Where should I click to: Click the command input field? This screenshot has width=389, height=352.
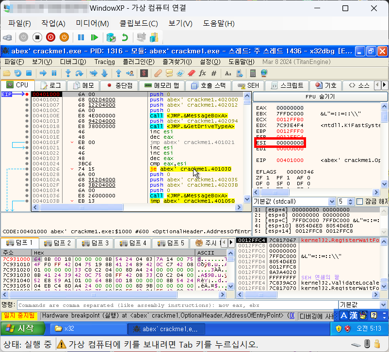point(178,305)
